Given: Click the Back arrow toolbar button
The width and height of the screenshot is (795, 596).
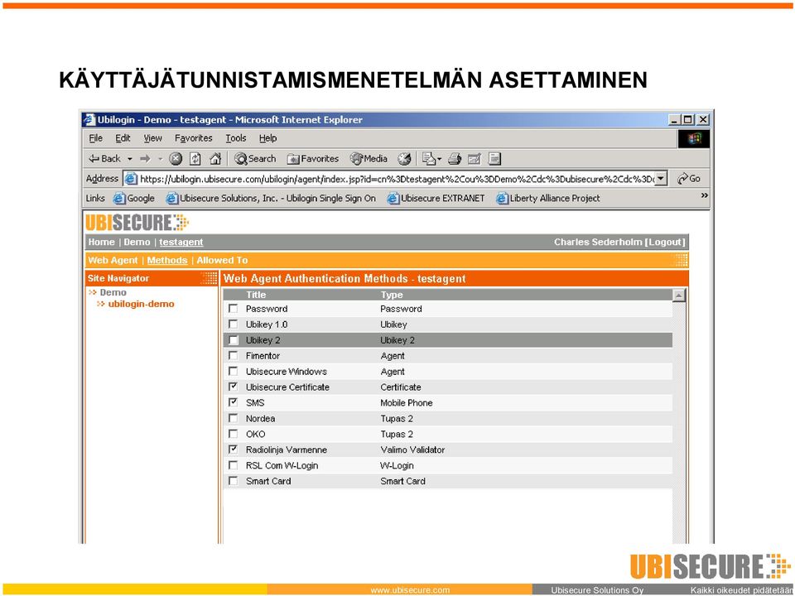Looking at the screenshot, I should 104,159.
